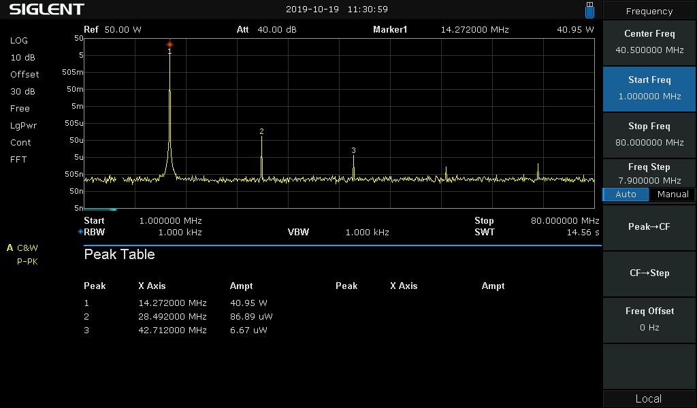Click the Local status label
Screen dimensions: 697x408
point(648,398)
